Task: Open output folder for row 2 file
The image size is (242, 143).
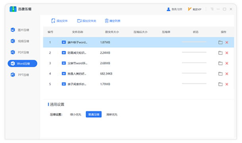Action: tap(221, 53)
